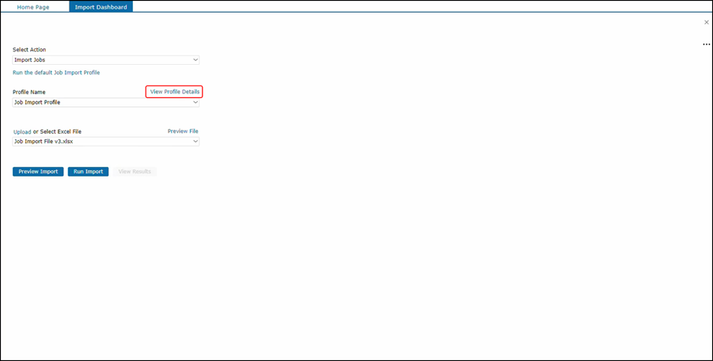Start the import with Run Import
713x361 pixels.
88,171
